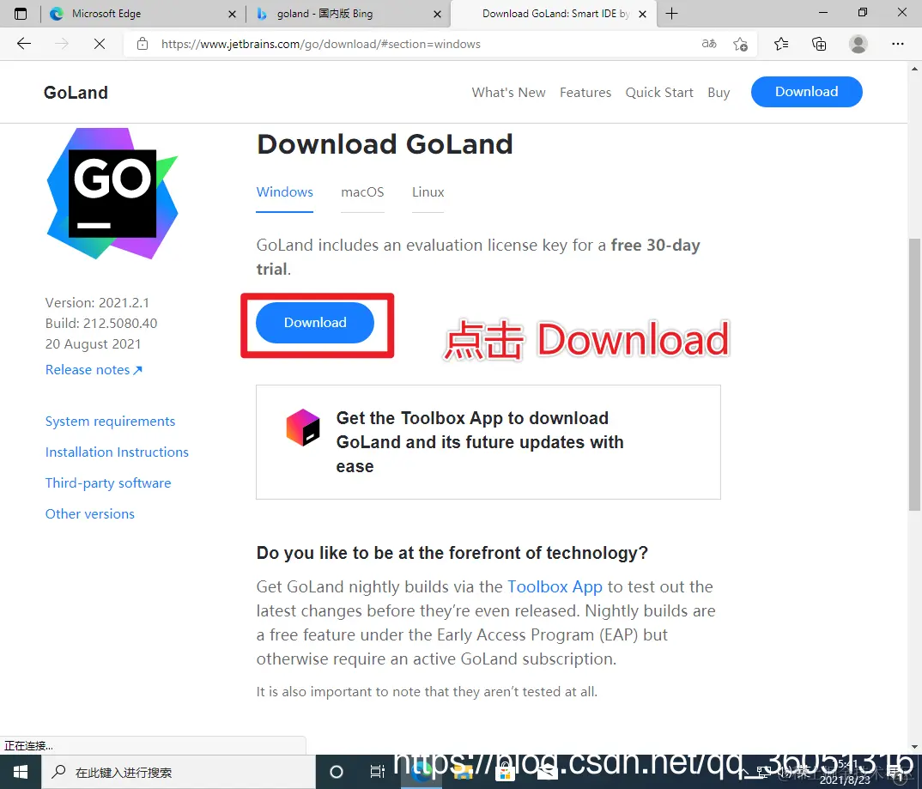
Task: Click the Toolbox App cube icon
Action: [303, 428]
